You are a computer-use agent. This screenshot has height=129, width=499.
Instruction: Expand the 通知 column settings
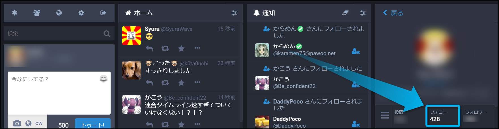pos(363,13)
